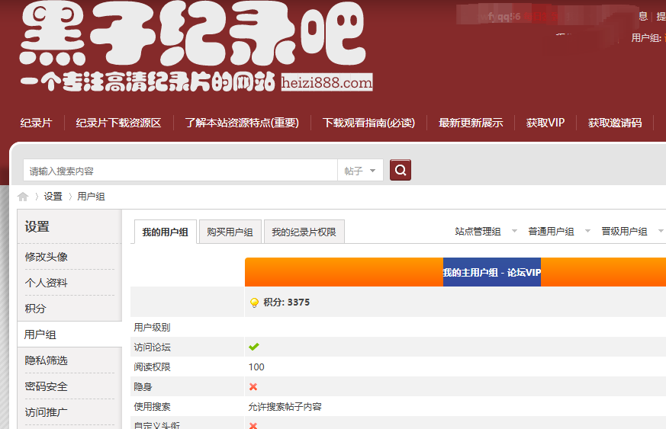Open 修改头像 in the settings sidebar
This screenshot has width=666, height=429.
[x=46, y=257]
